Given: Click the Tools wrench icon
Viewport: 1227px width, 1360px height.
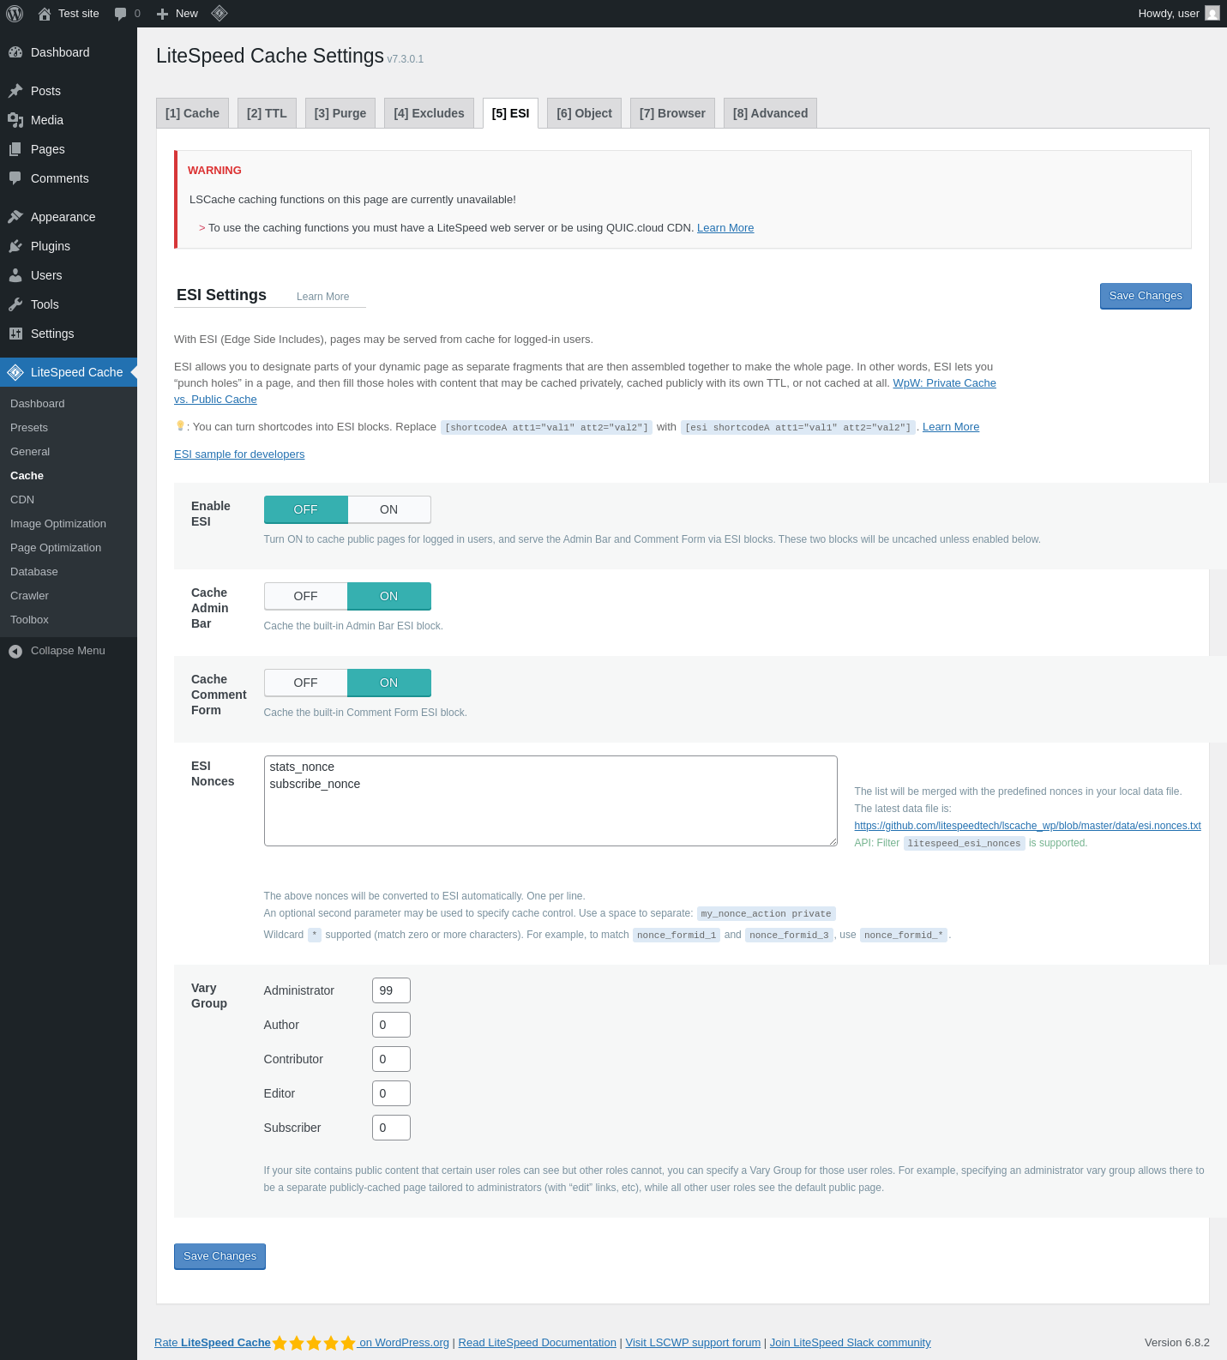Looking at the screenshot, I should (x=15, y=304).
